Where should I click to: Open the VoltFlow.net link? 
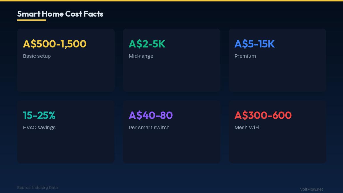click(312, 189)
